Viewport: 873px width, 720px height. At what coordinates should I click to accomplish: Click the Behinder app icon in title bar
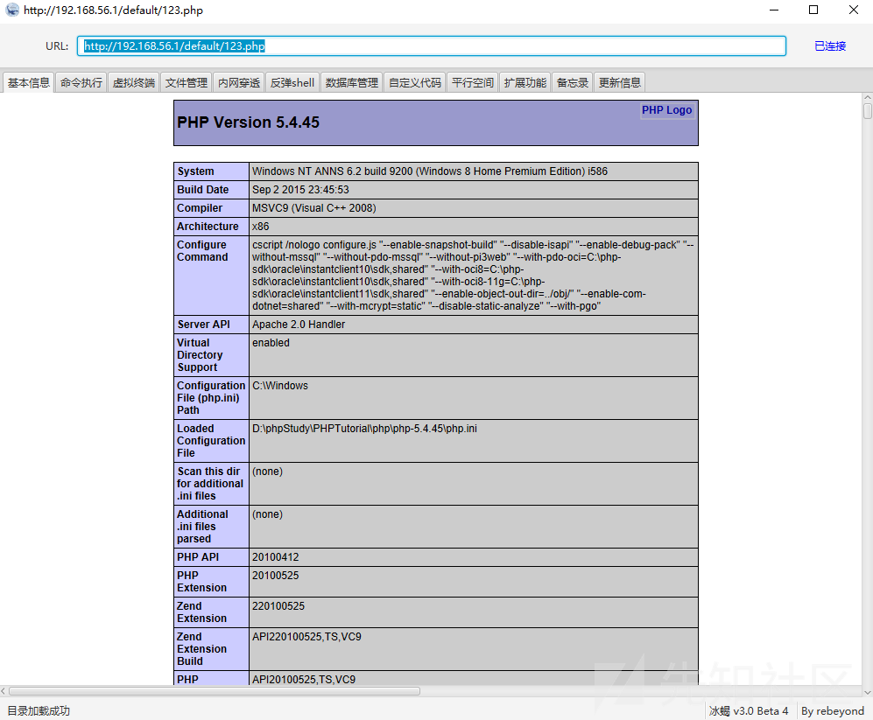(11, 10)
